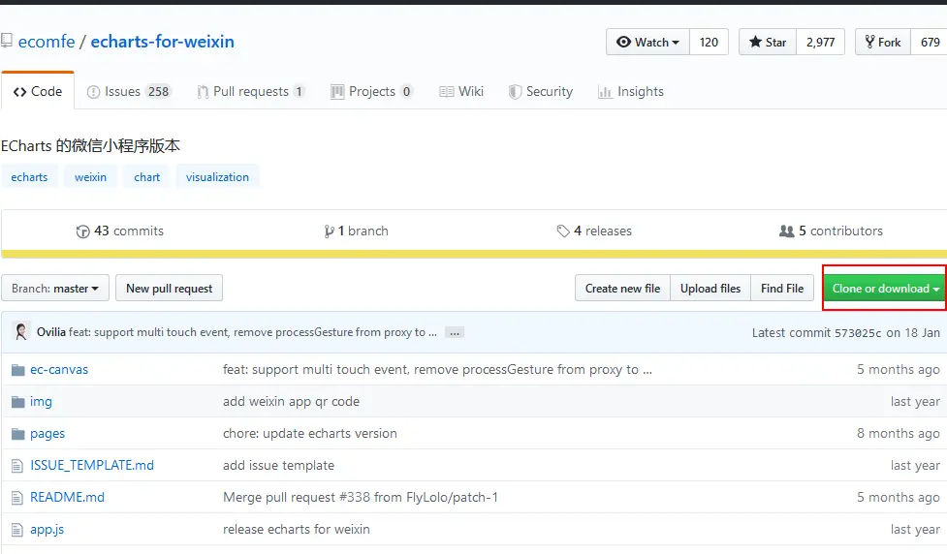Open the pages folder
The image size is (947, 554).
47,433
